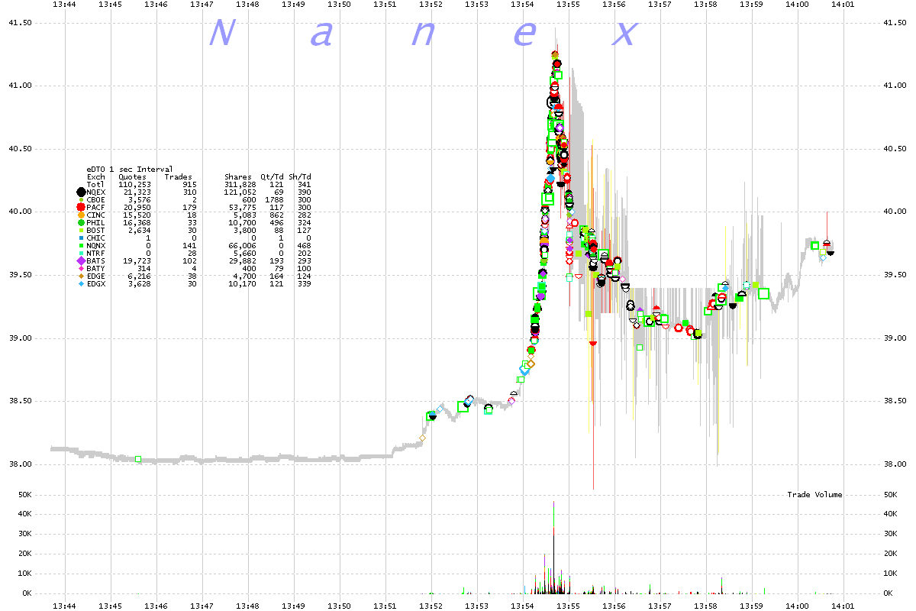The height and width of the screenshot is (611, 916).
Task: Click the Shares column header
Action: click(x=237, y=177)
